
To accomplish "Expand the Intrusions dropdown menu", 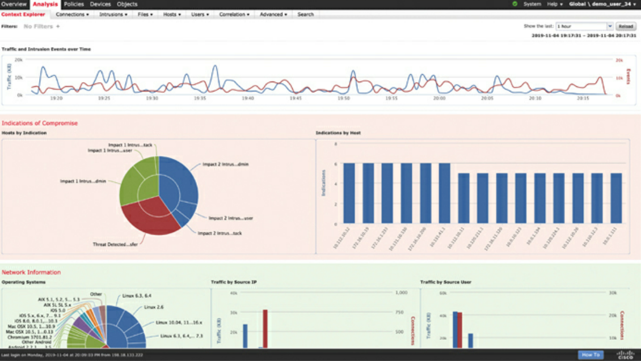I will click(113, 14).
